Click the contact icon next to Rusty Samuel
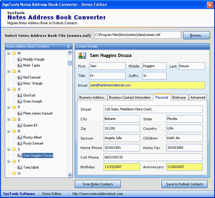 19,143
